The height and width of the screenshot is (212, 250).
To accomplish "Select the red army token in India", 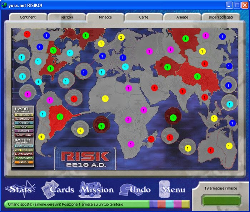I will point(182,91).
